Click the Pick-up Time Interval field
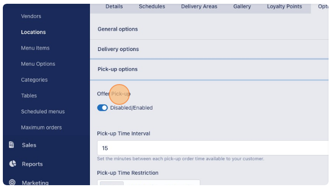 213,148
